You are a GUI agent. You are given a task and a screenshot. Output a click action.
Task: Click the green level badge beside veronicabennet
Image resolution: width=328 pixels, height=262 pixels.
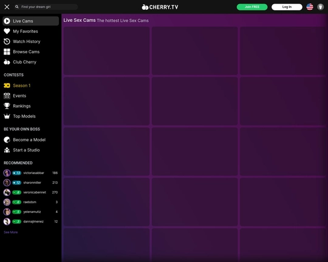pos(16,192)
